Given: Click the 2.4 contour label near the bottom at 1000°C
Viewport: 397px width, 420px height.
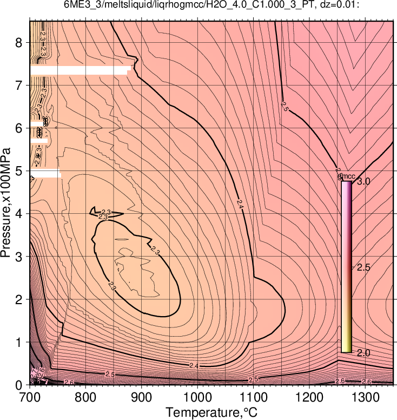Looking at the screenshot, I should 194,366.
